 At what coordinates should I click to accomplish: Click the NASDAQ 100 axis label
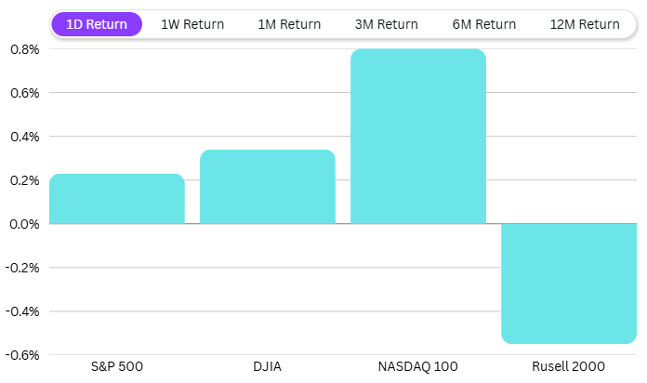click(418, 366)
